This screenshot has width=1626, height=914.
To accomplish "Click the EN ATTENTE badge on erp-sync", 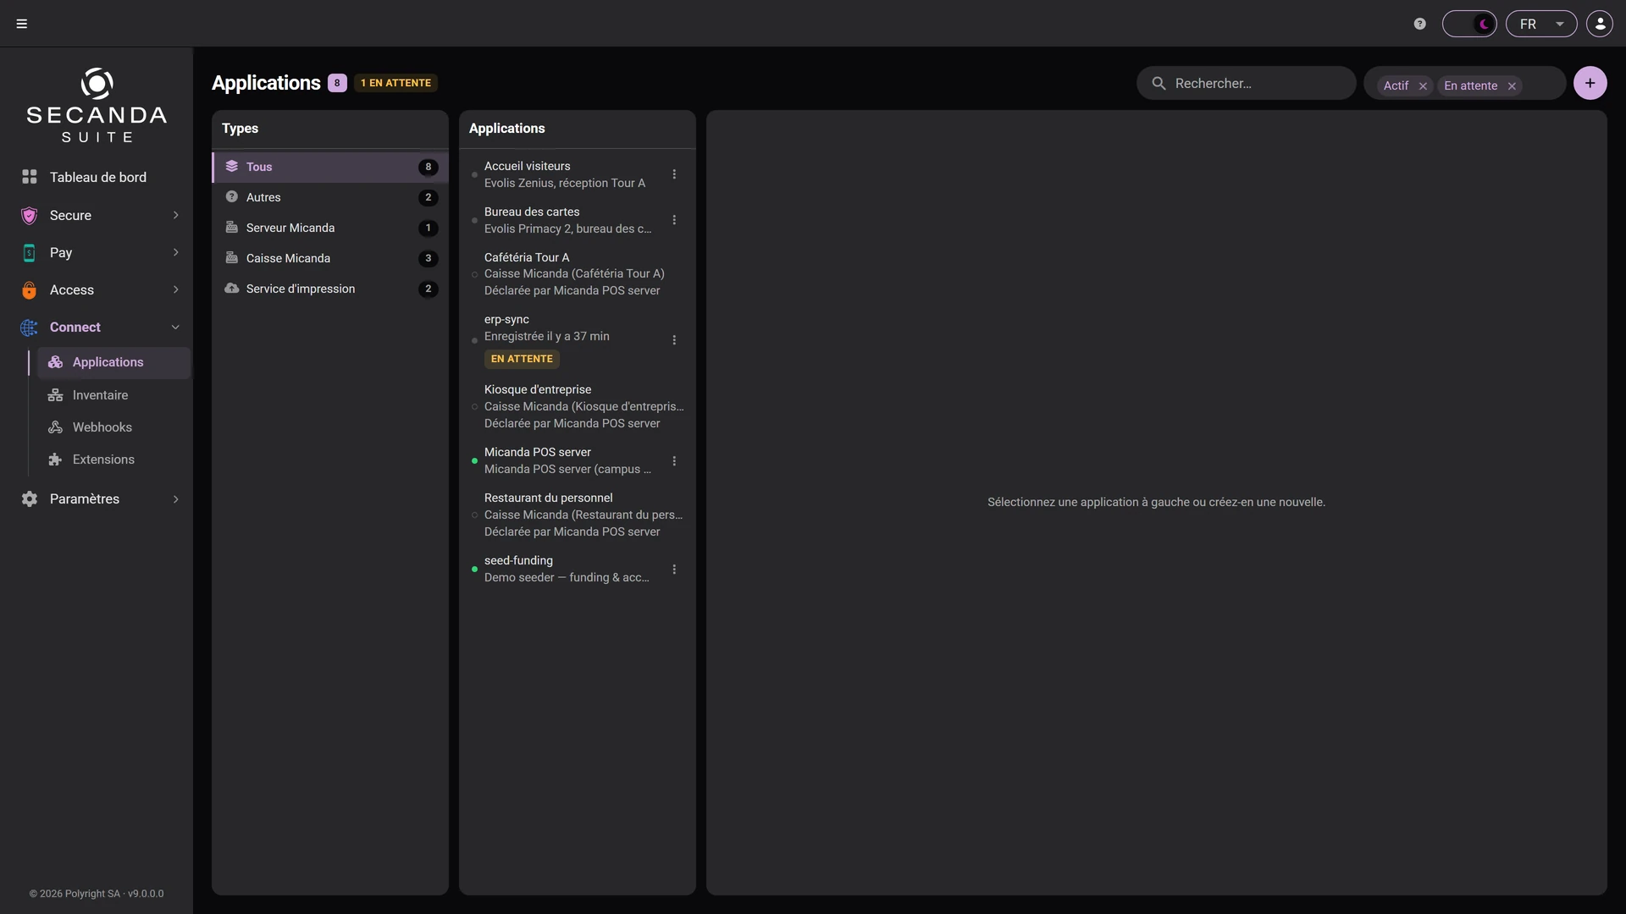I will (x=522, y=359).
